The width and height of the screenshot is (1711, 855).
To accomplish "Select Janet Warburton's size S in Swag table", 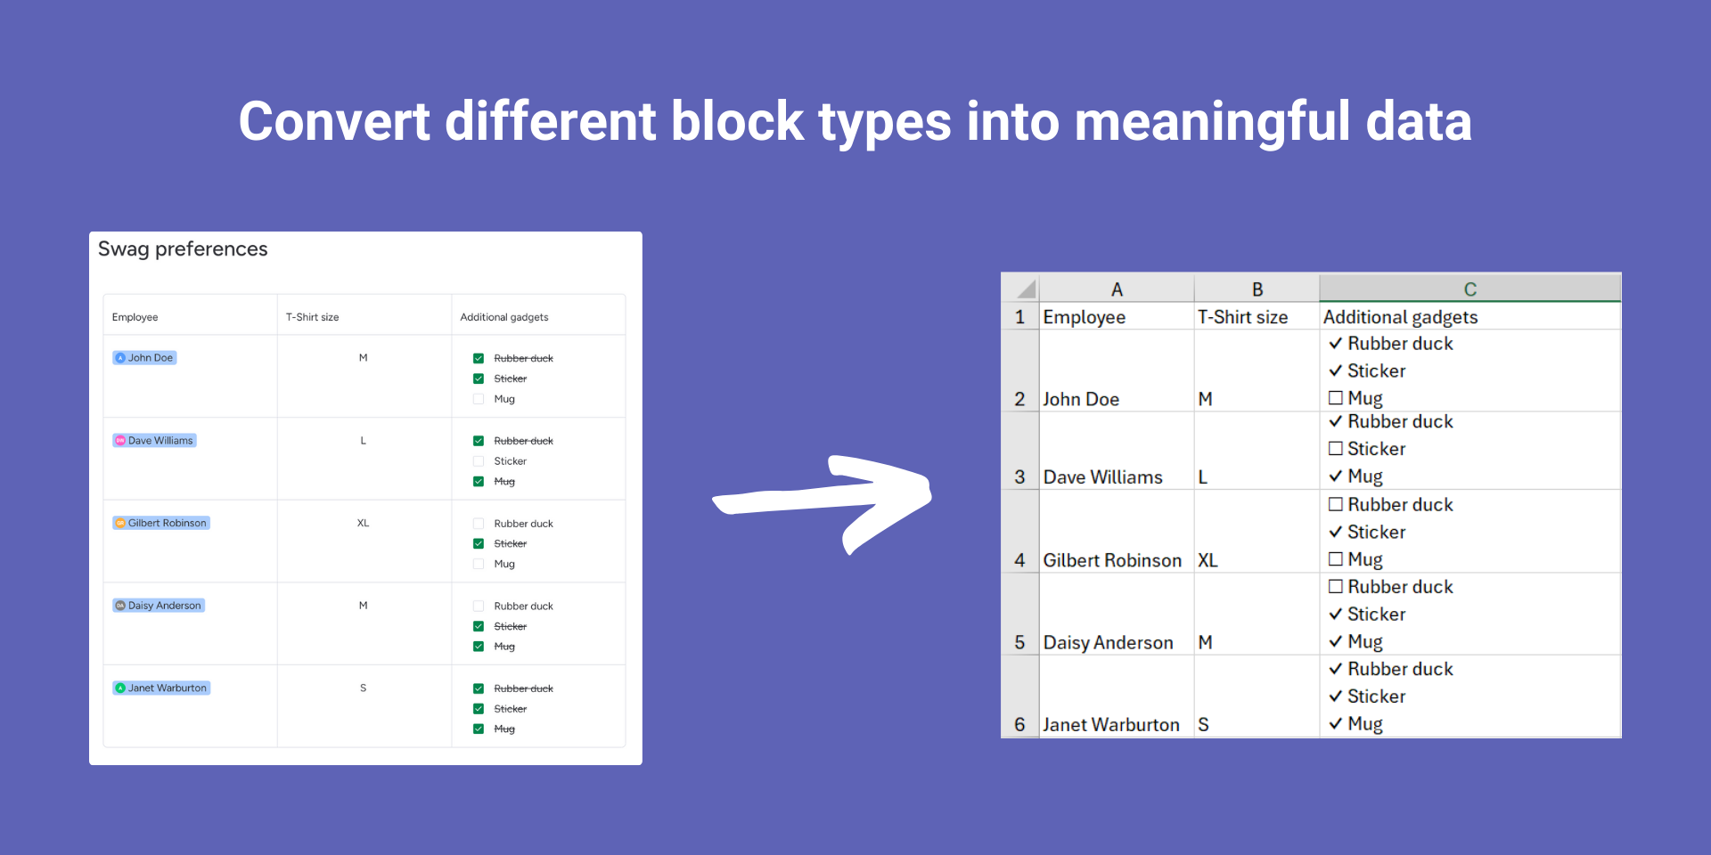I will click(x=363, y=688).
